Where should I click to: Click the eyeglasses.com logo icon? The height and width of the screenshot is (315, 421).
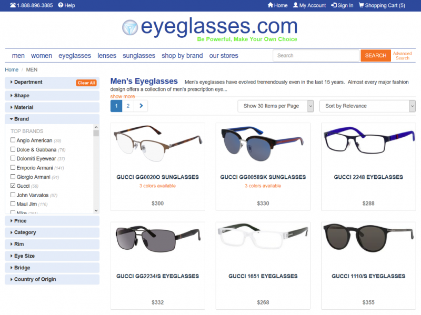tap(130, 27)
